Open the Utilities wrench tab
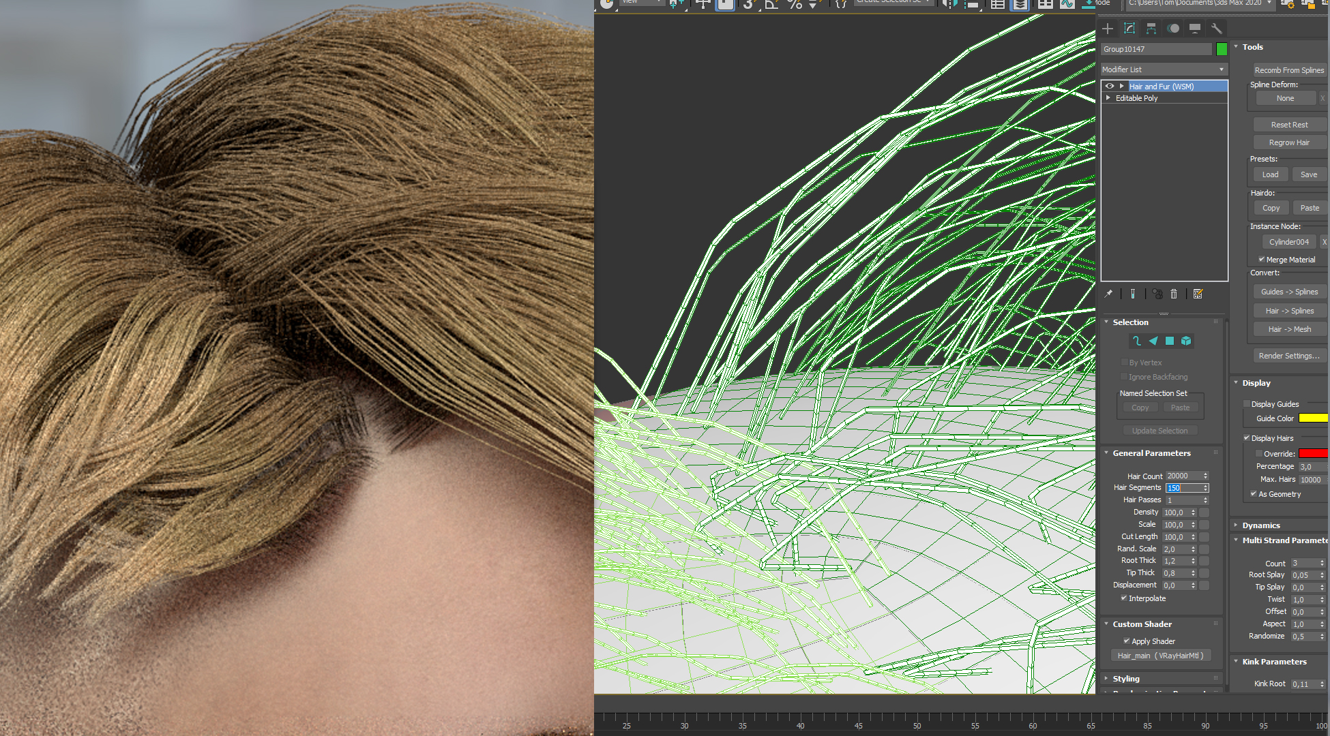 point(1216,28)
